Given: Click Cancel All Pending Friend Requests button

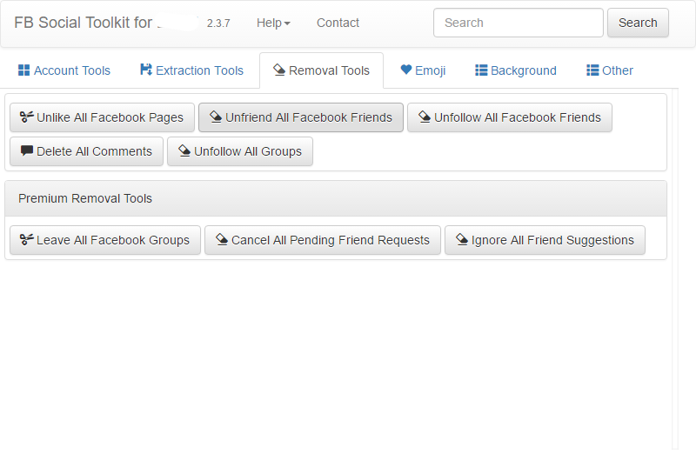Looking at the screenshot, I should (x=323, y=240).
